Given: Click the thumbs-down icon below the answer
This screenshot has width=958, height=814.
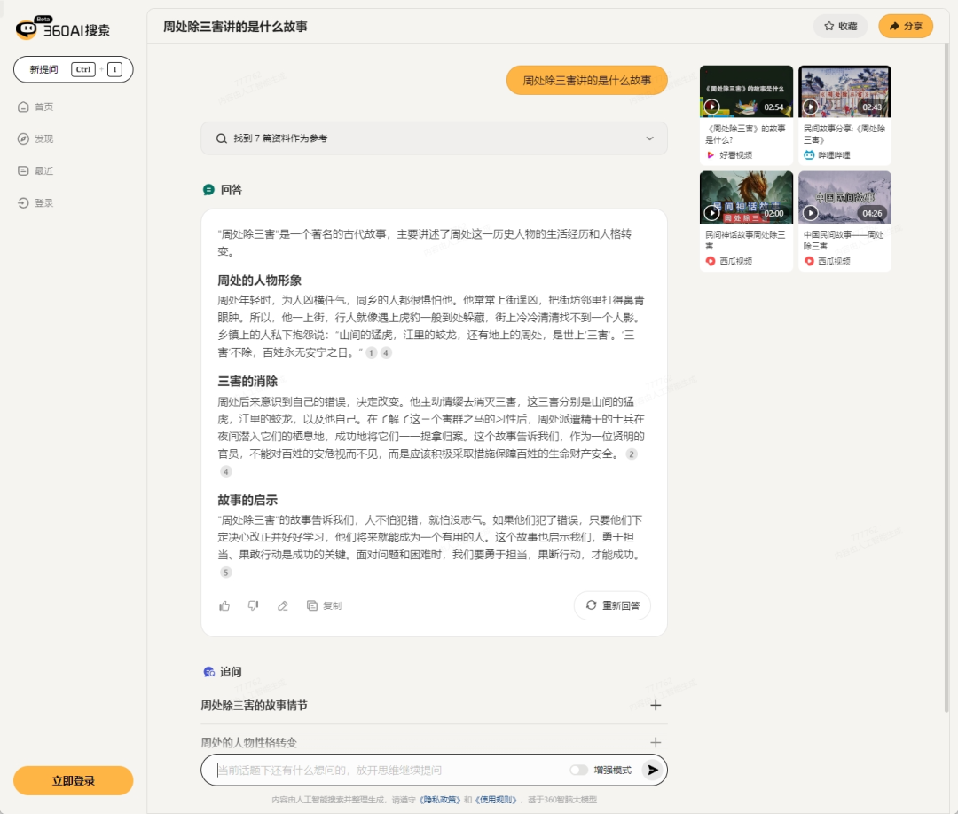Looking at the screenshot, I should click(x=253, y=605).
